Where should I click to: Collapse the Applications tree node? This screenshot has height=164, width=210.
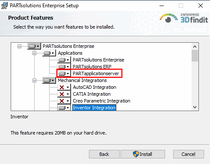click(34, 53)
